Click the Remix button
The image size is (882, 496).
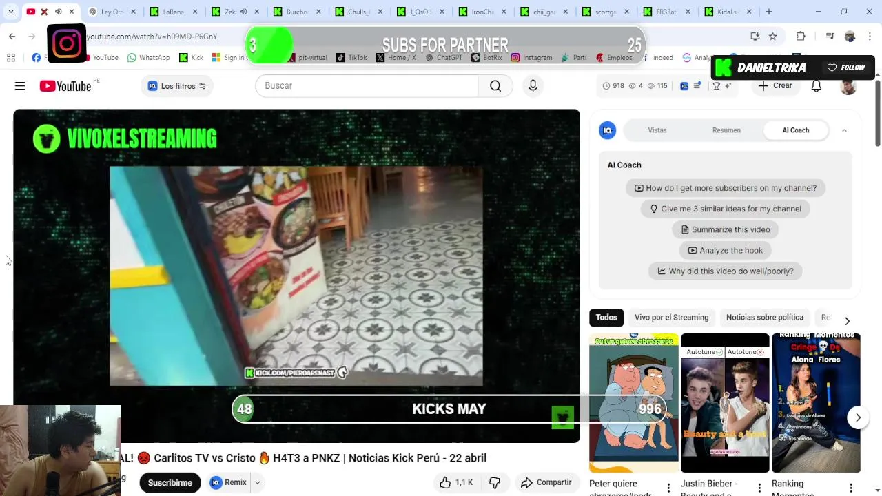[x=228, y=482]
